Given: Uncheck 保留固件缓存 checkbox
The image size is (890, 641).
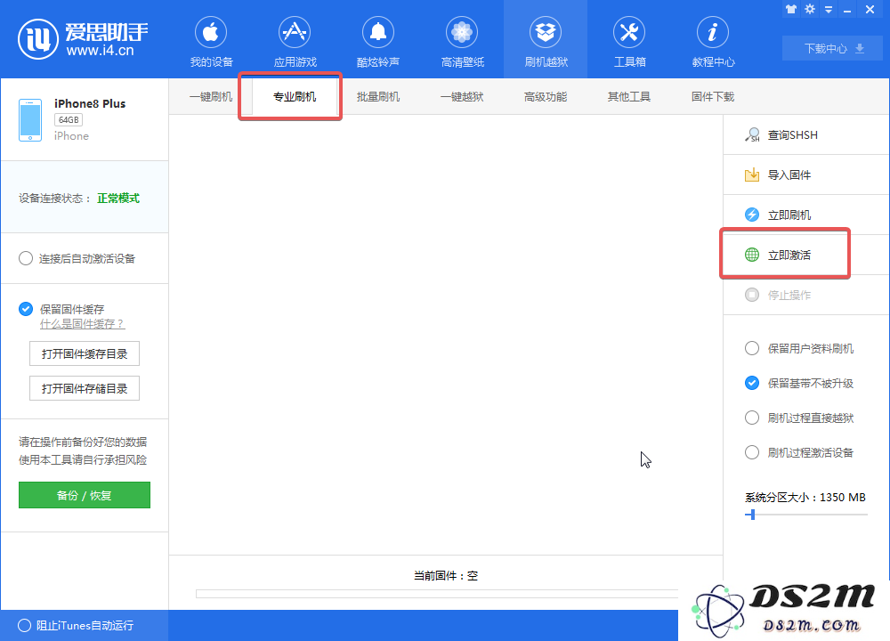Looking at the screenshot, I should pyautogui.click(x=26, y=309).
